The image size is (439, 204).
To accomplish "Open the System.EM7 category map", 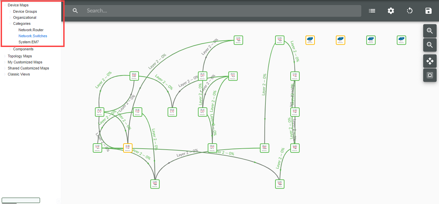I will pos(29,42).
